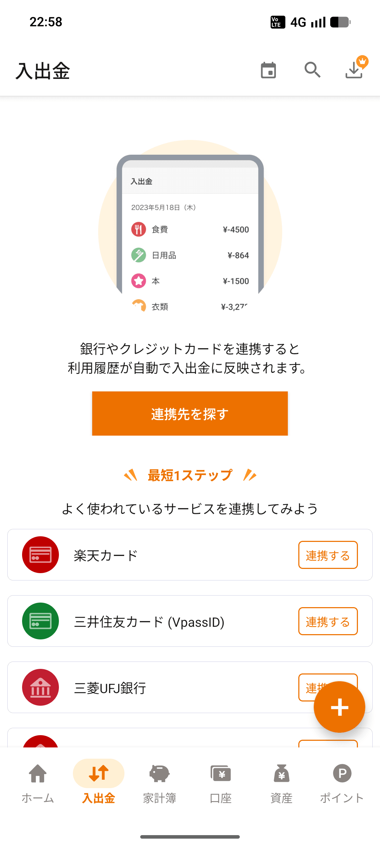Open the 資産 tab
Viewport: 380px width, 846px height.
pyautogui.click(x=281, y=783)
